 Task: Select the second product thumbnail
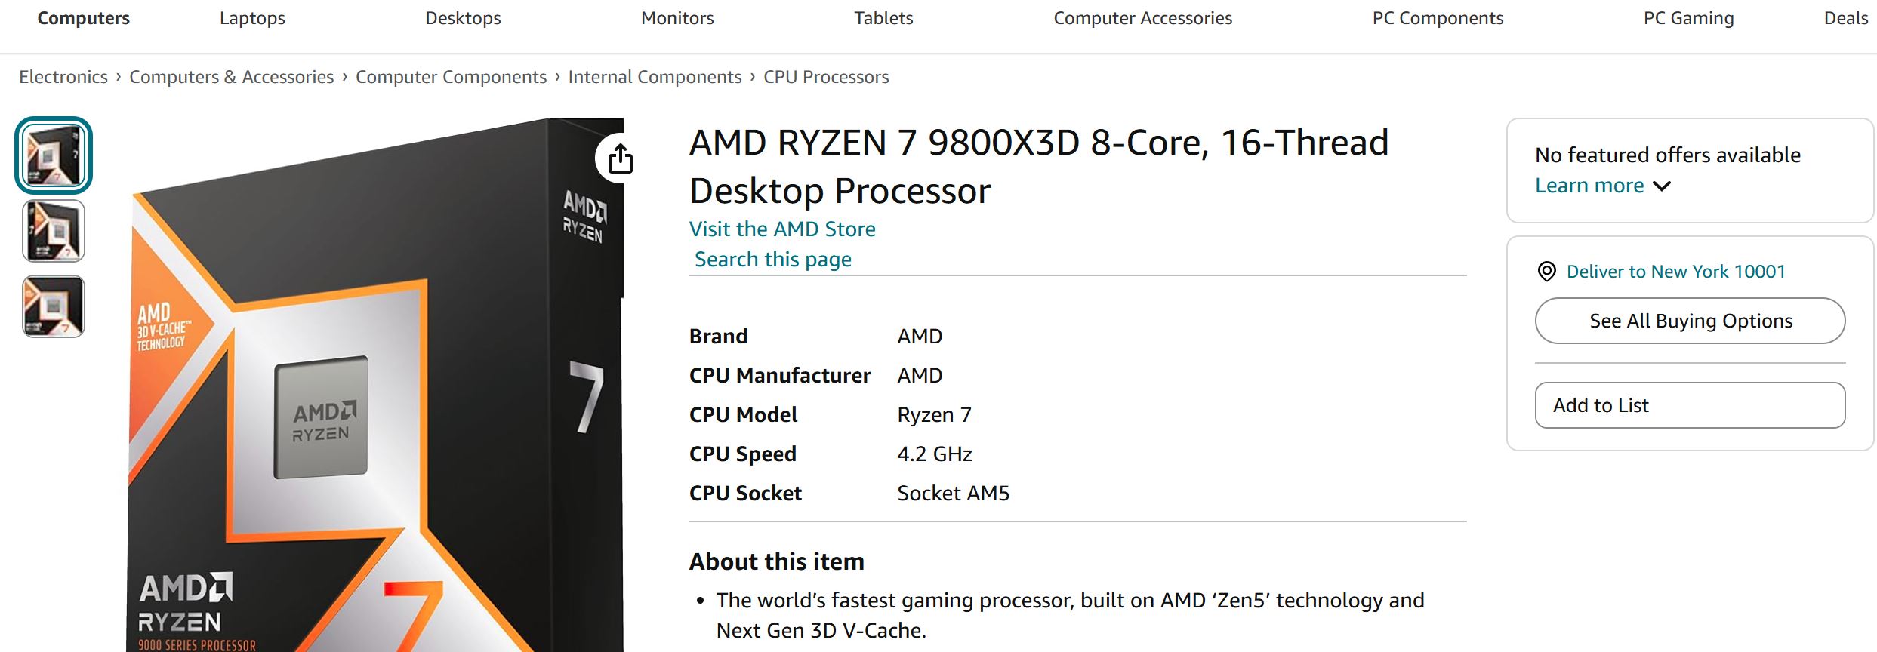[x=54, y=231]
